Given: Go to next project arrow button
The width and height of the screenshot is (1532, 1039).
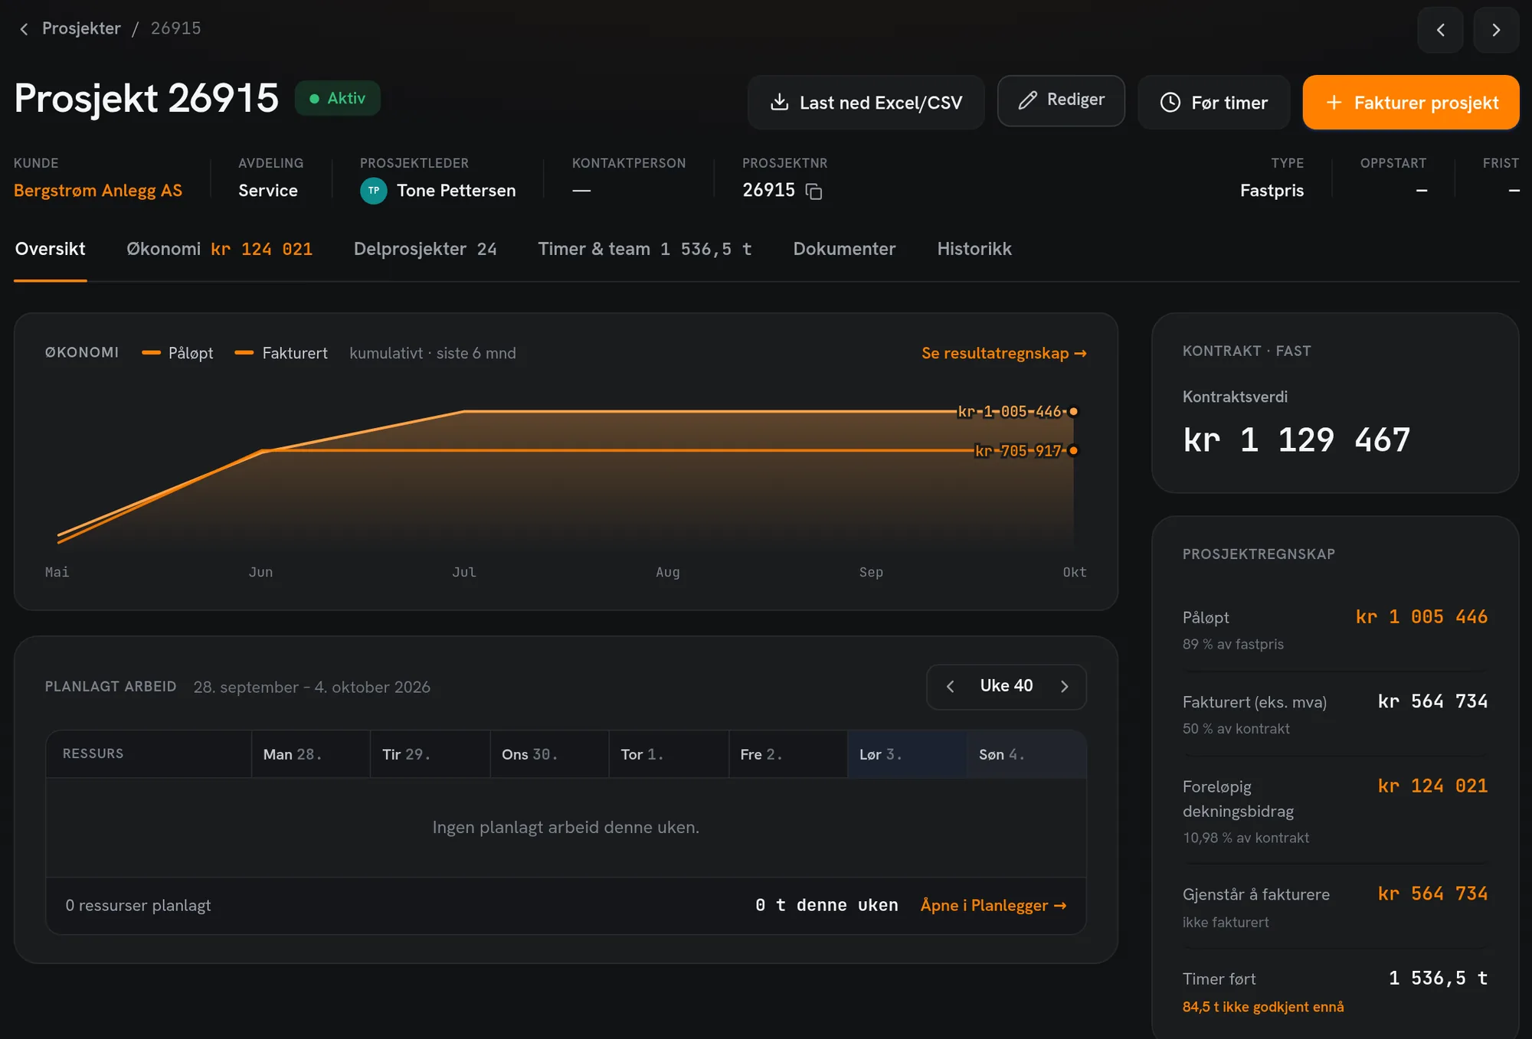Looking at the screenshot, I should click(1495, 30).
